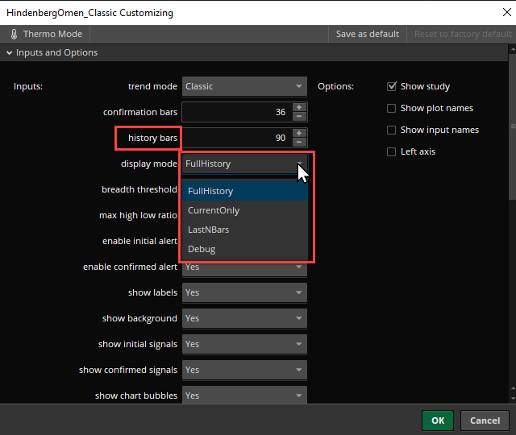This screenshot has width=516, height=435.
Task: Decrease history bars with minus button
Action: pos(299,142)
